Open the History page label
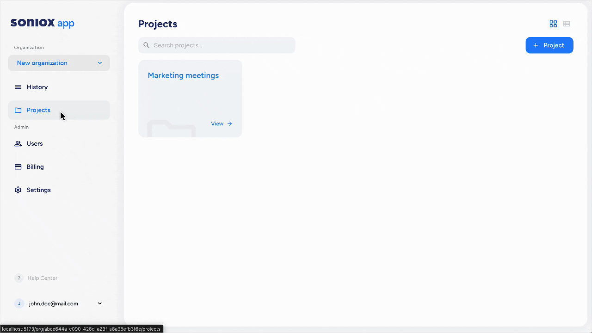592x333 pixels. click(x=37, y=87)
